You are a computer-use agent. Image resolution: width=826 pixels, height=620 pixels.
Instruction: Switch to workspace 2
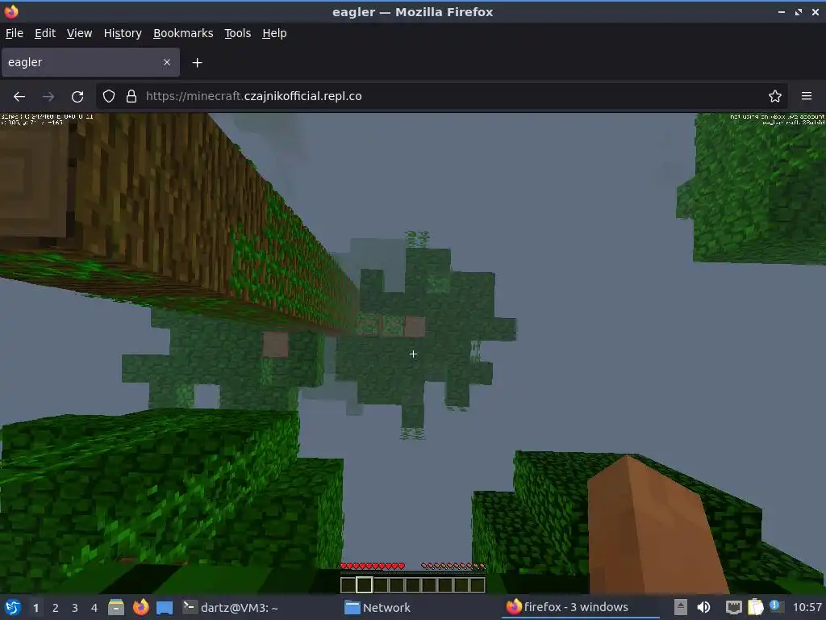click(x=56, y=608)
